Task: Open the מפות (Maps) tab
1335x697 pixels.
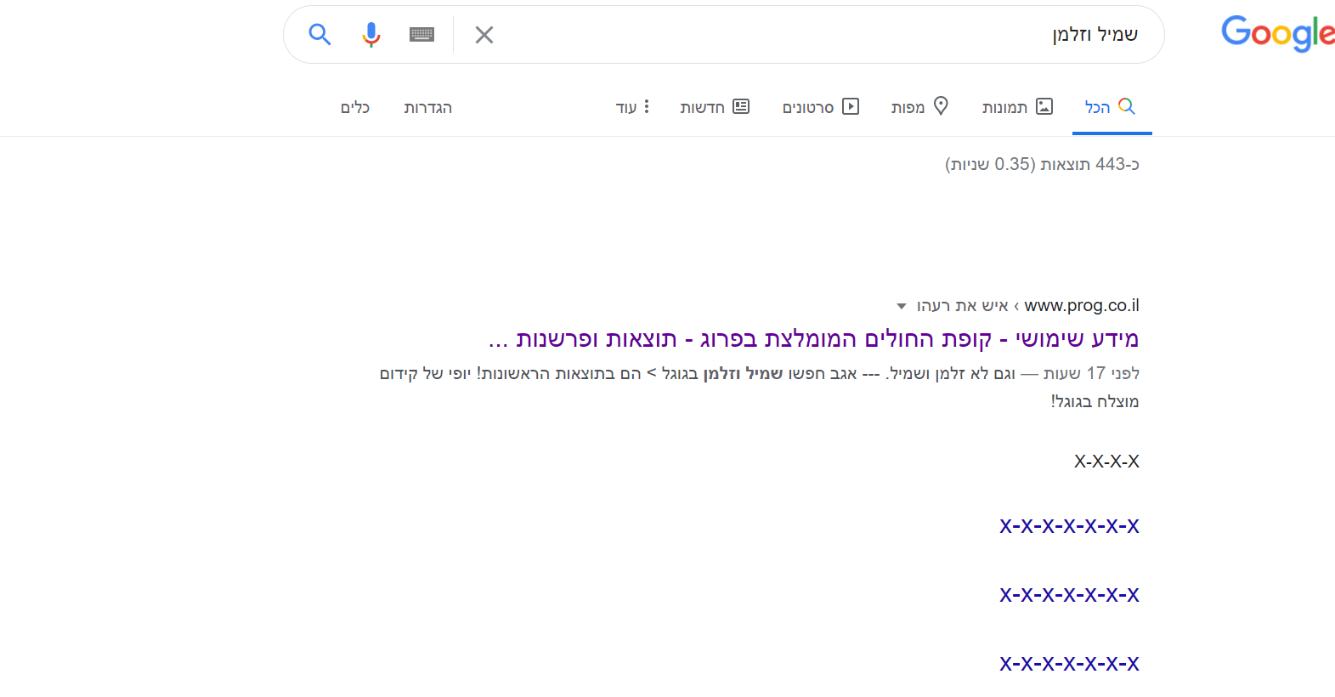Action: (919, 107)
